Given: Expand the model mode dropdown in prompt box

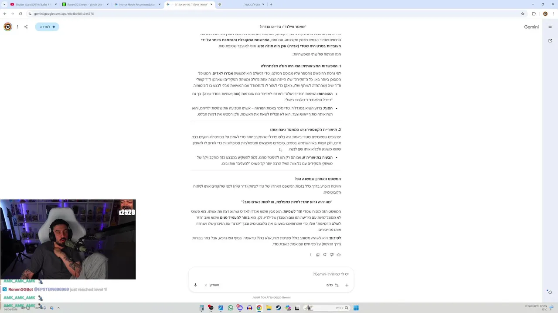Looking at the screenshot, I should pos(212,285).
